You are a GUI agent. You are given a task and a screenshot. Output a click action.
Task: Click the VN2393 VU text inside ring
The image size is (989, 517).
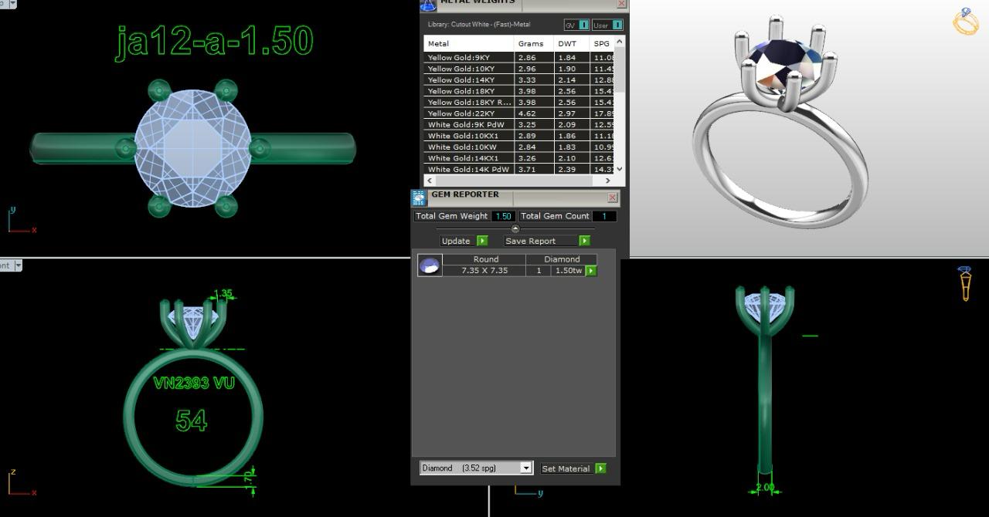(194, 384)
